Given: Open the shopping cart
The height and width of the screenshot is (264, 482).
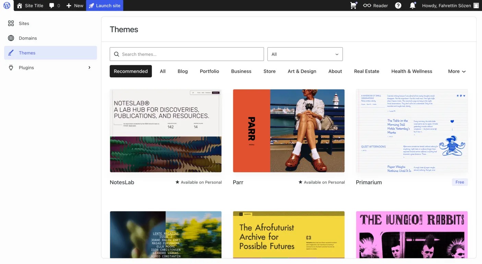Looking at the screenshot, I should point(353,5).
